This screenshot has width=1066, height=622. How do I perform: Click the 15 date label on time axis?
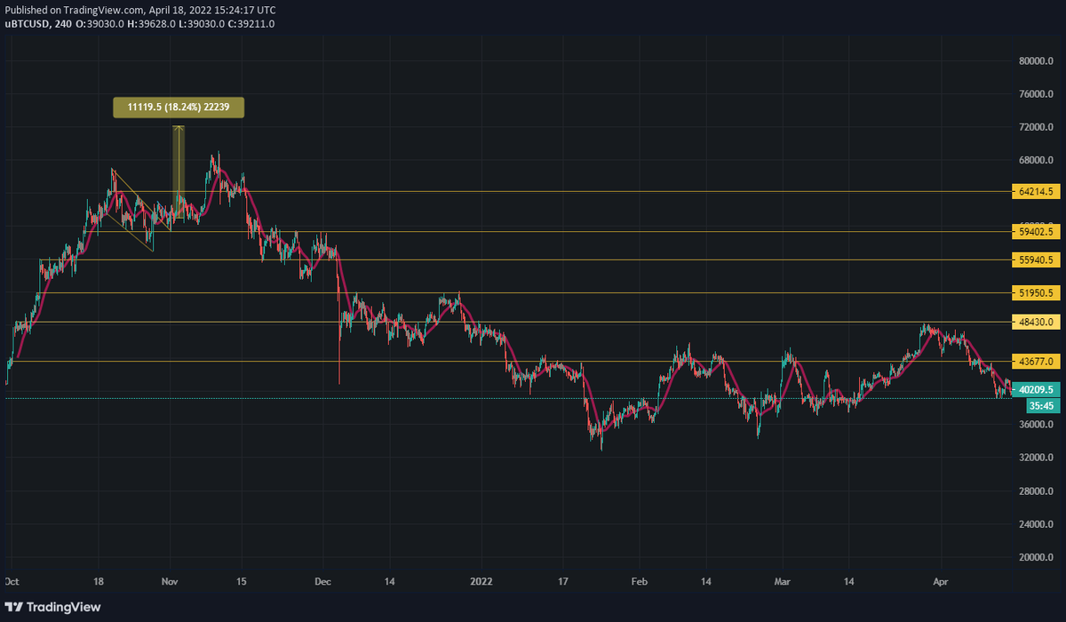241,581
